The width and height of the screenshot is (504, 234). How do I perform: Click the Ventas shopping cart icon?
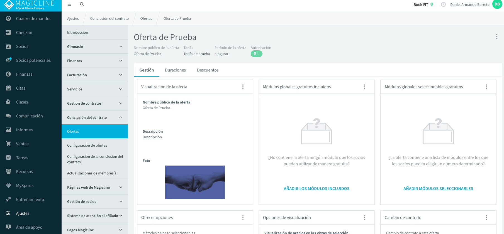[x=8, y=144]
